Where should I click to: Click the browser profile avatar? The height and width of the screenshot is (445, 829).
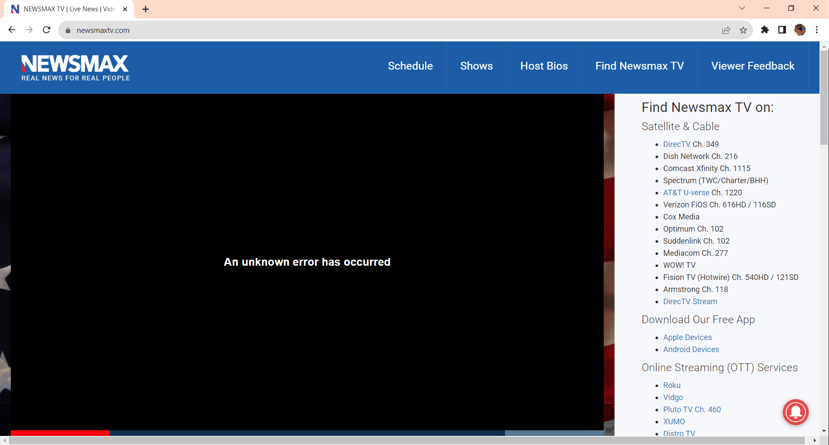coord(800,30)
